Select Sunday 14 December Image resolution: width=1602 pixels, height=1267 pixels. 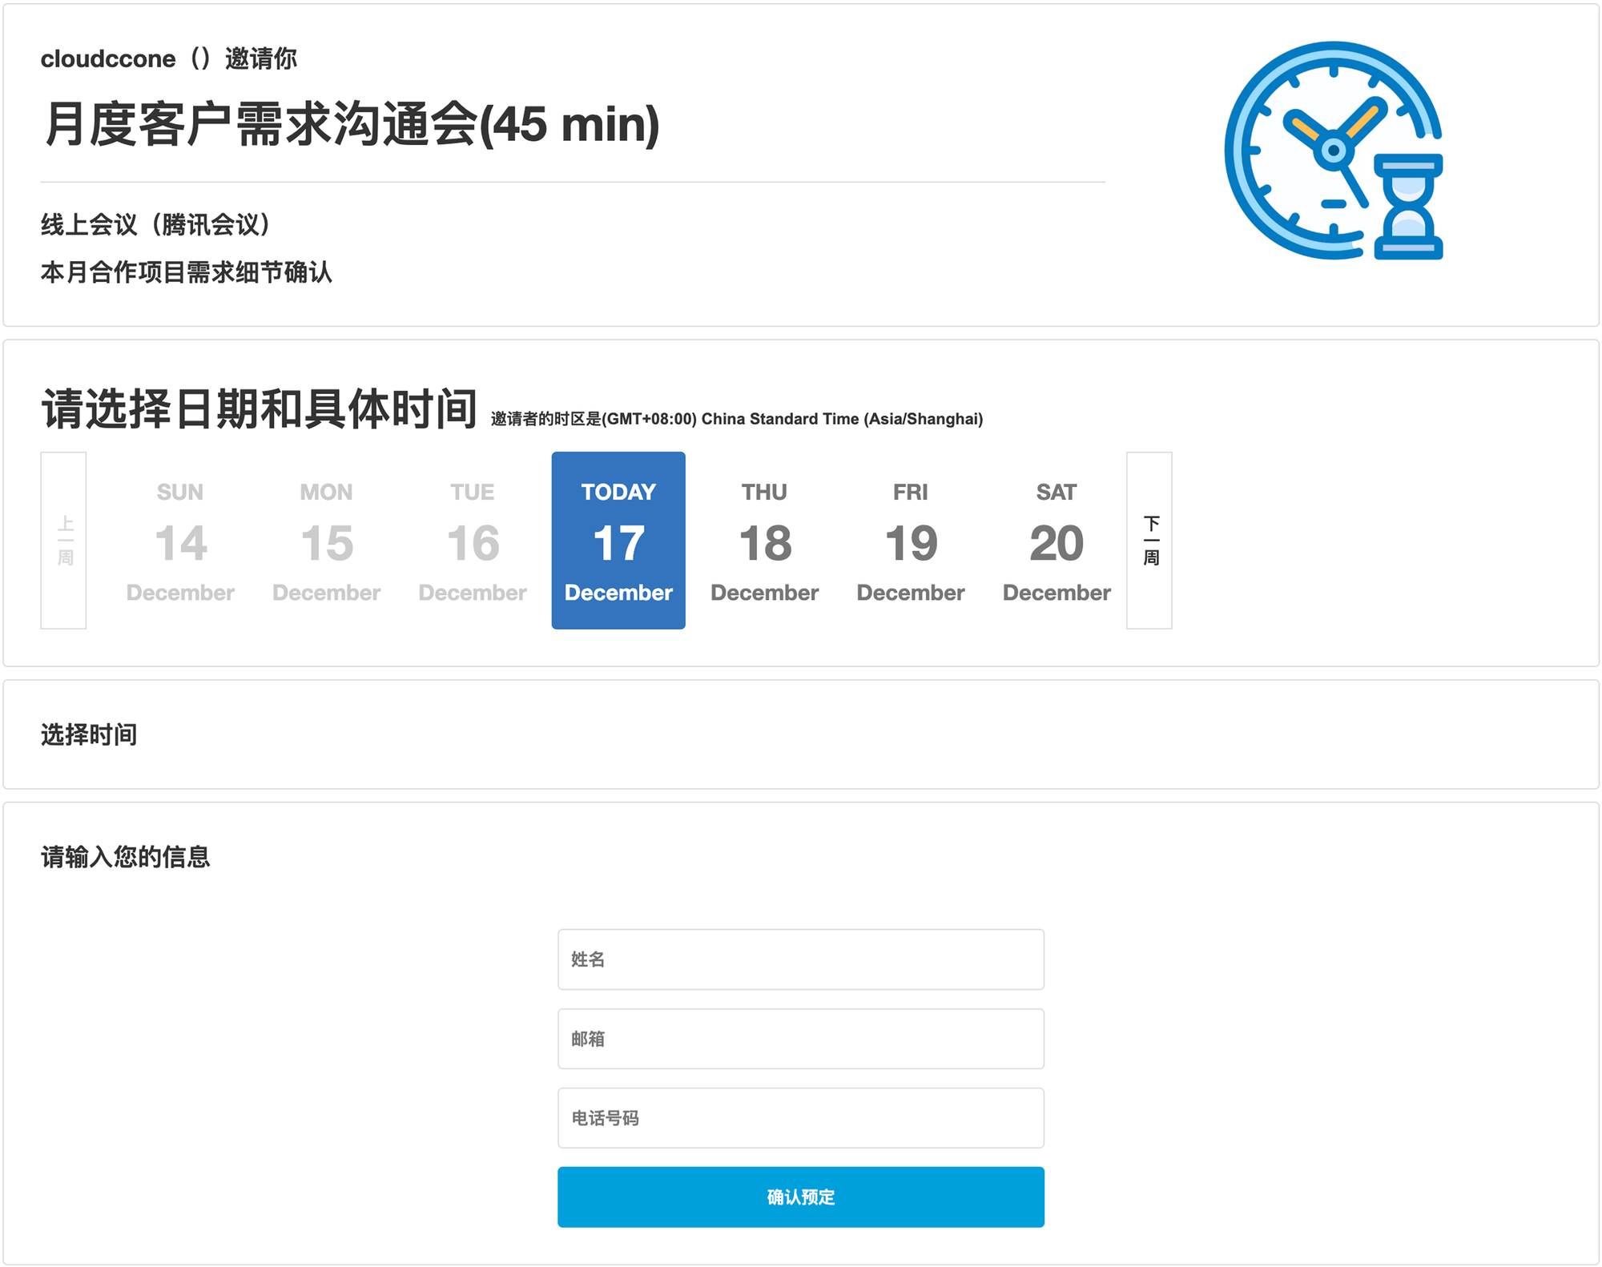click(x=180, y=541)
